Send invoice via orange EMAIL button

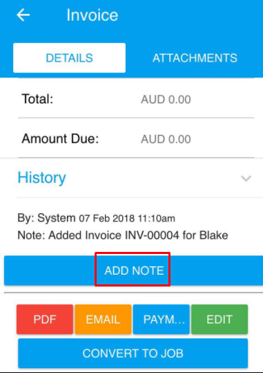point(103,319)
